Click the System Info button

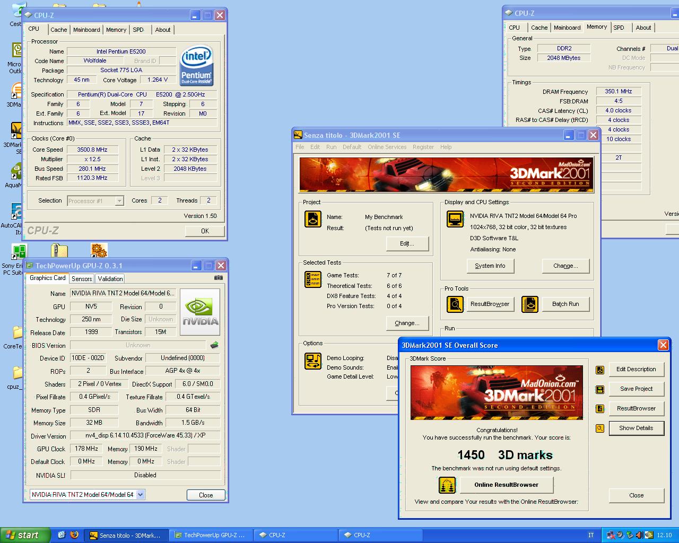pos(490,266)
